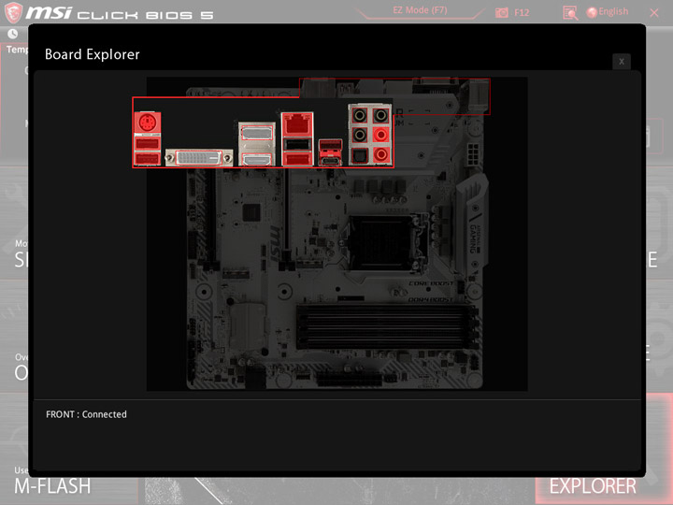Select the black USB port under LAN jack

297,144
